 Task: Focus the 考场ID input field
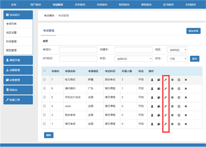[x=78, y=50]
